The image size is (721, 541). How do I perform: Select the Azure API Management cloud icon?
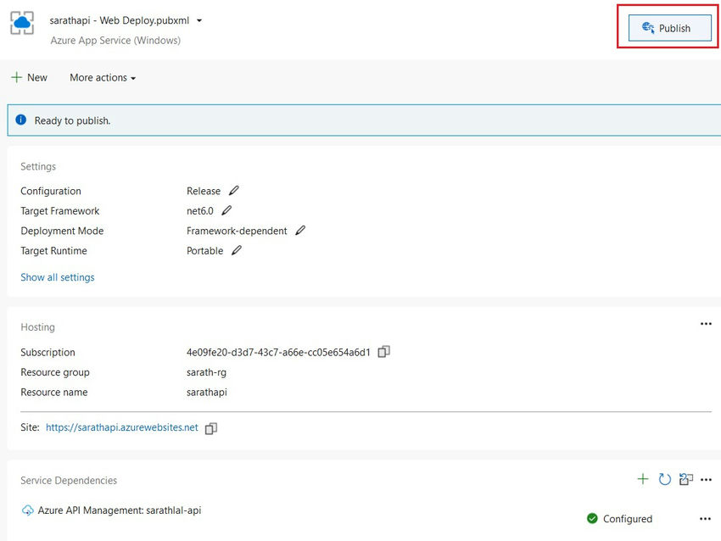[26, 510]
